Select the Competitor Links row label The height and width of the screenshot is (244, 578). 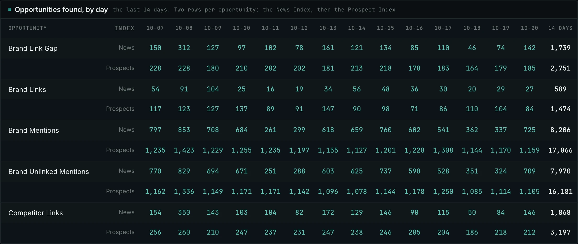36,213
